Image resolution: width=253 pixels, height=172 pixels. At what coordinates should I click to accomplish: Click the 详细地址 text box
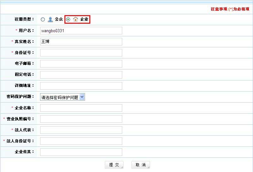(x=81, y=86)
